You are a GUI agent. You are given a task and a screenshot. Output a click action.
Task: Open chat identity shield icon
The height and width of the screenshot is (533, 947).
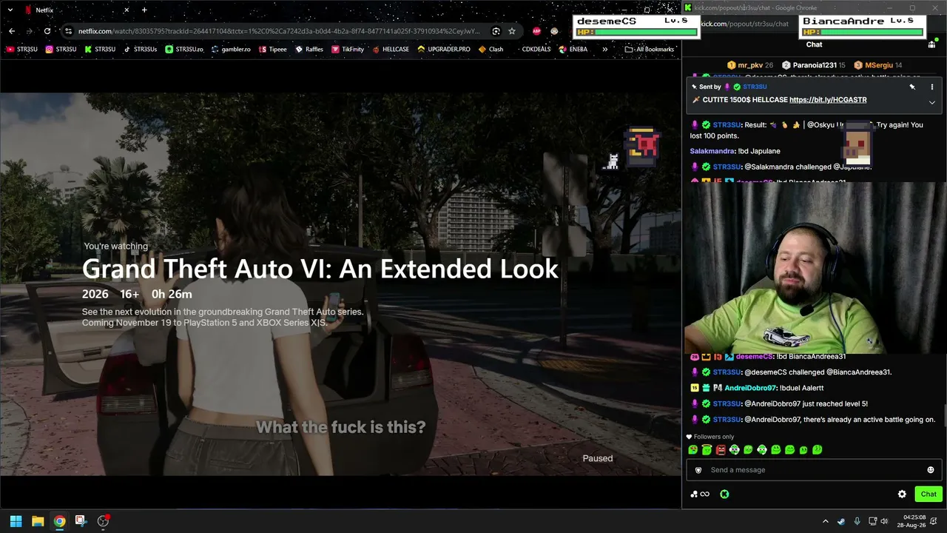point(698,470)
